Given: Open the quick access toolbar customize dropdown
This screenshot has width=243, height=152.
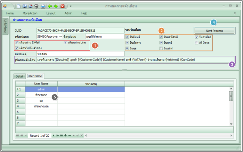Looking at the screenshot, I should (x=71, y=6).
